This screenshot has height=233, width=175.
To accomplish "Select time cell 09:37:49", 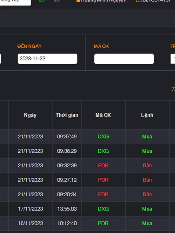I will click(67, 137).
